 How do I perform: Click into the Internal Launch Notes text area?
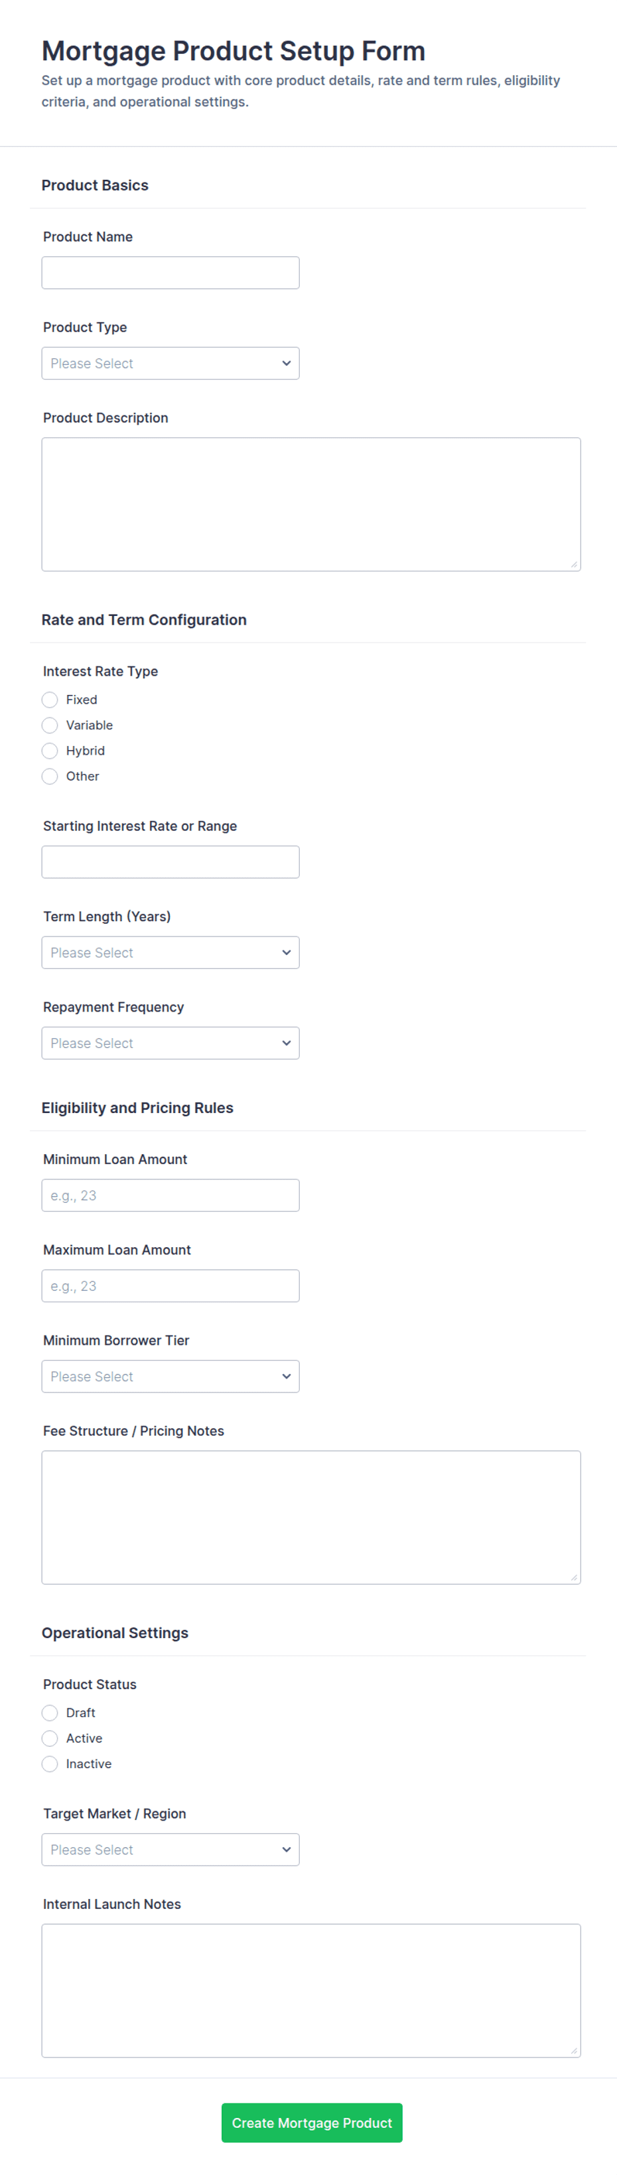click(310, 1989)
